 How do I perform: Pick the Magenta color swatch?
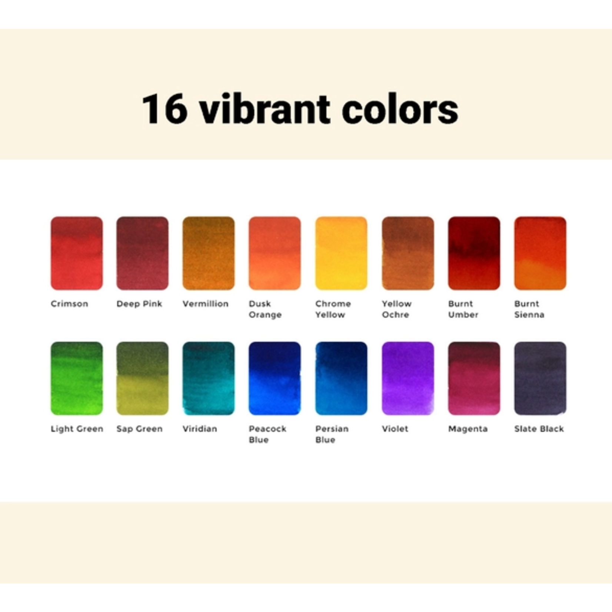pos(474,378)
